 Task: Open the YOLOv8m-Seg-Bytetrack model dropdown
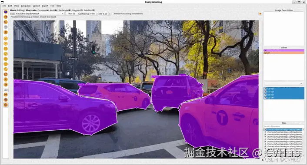(x=40, y=14)
